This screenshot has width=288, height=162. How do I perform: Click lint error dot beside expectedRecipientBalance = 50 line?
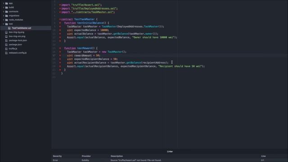60,59
